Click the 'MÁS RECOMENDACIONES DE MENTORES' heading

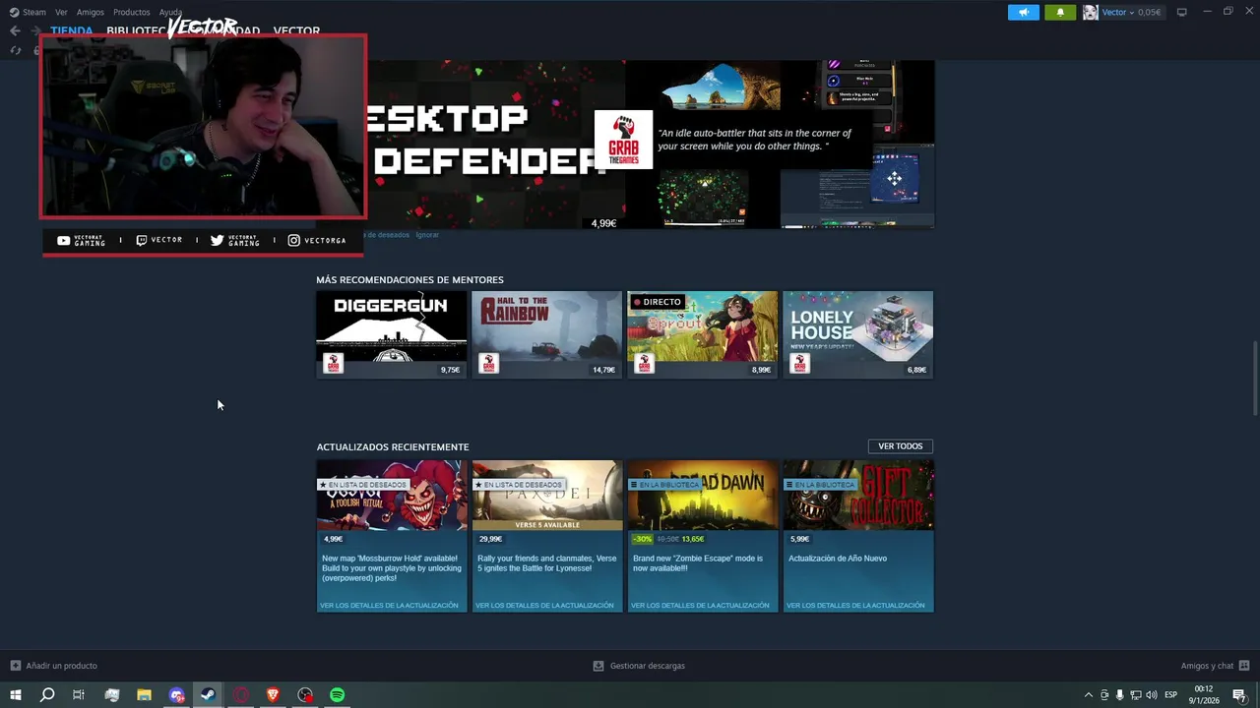point(409,280)
